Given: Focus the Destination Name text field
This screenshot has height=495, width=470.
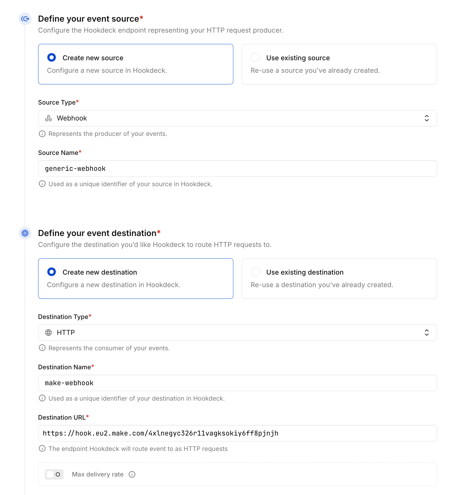Looking at the screenshot, I should pyautogui.click(x=237, y=383).
